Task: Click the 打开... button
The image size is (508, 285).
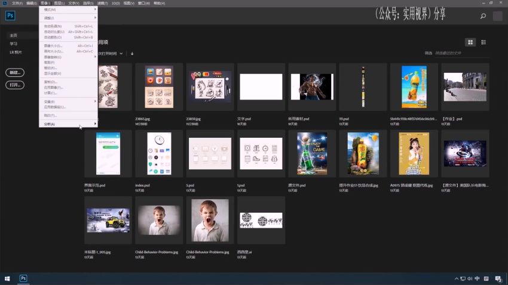Action: pyautogui.click(x=15, y=85)
